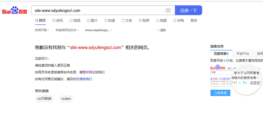Click the Baidu logo
This screenshot has width=263, height=126.
pos(15,10)
